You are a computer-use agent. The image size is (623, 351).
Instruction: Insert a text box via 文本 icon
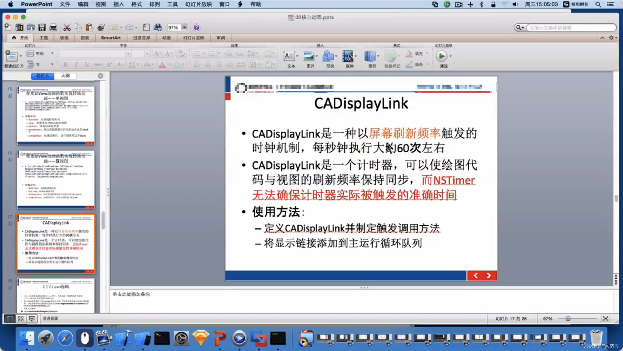point(289,56)
